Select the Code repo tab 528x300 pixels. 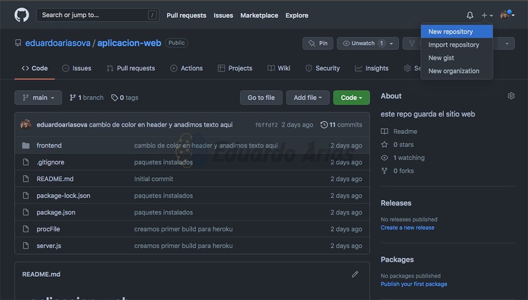coord(34,68)
